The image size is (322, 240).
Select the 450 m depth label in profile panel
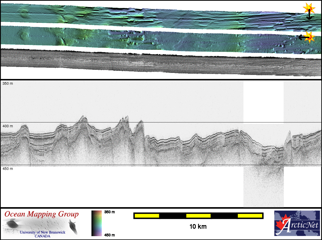tap(8, 169)
